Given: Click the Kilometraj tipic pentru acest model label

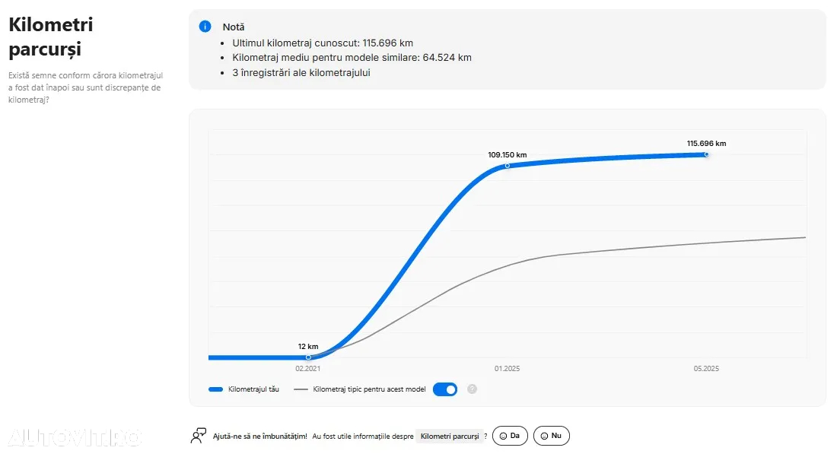Looking at the screenshot, I should coord(369,389).
